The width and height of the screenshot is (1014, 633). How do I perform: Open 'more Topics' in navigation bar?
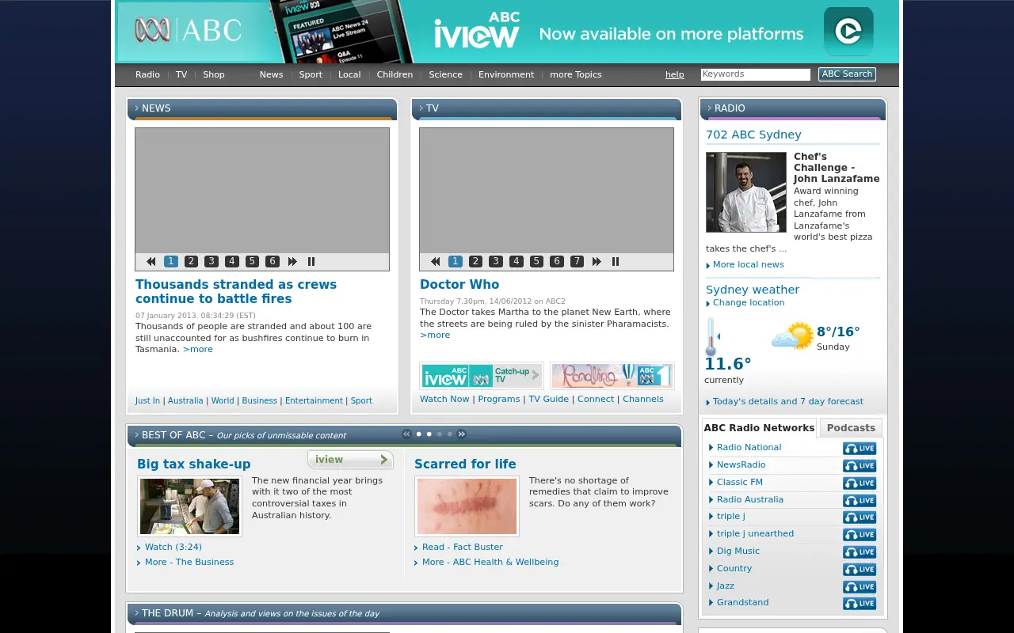(x=576, y=74)
